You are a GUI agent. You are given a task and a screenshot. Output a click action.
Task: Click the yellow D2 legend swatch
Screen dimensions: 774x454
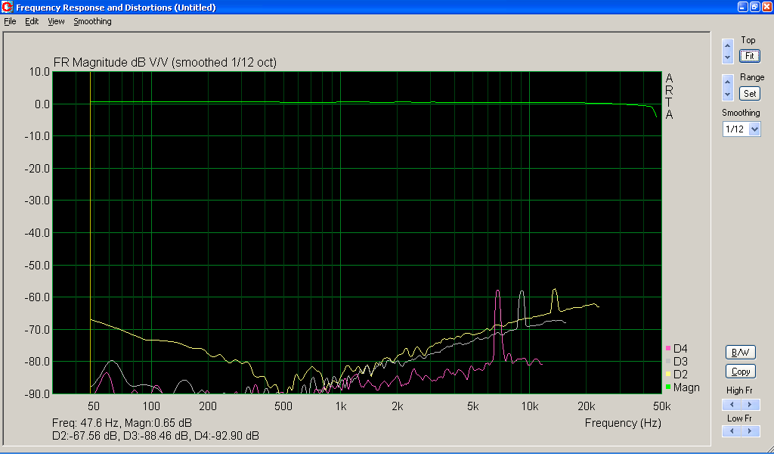[668, 375]
